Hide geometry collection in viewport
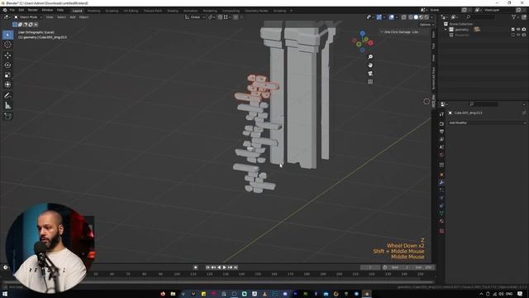 pos(518,30)
